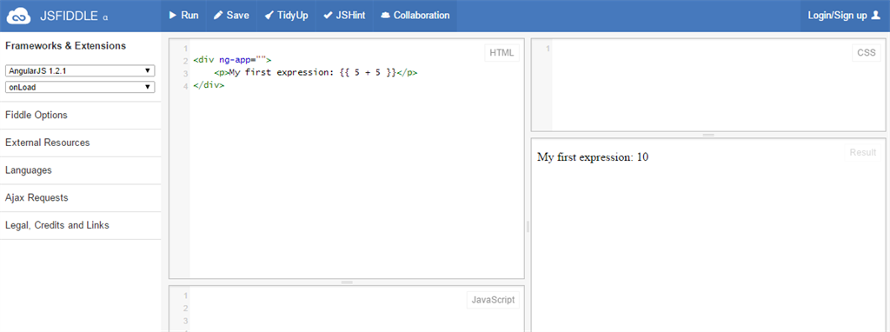This screenshot has width=890, height=332.
Task: Tidy up code with the TidyUp button
Action: click(x=287, y=16)
